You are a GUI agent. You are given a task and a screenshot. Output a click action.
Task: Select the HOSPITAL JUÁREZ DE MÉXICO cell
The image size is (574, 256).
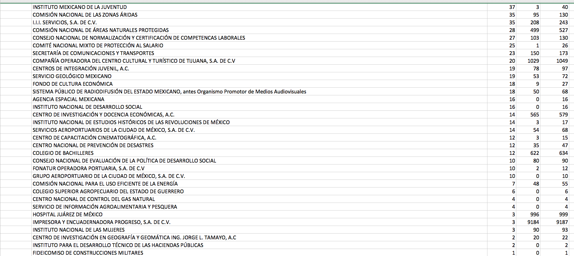click(68, 214)
